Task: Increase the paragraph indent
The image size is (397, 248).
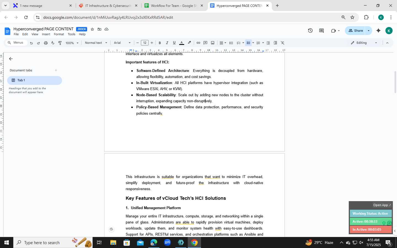Action: (x=275, y=43)
